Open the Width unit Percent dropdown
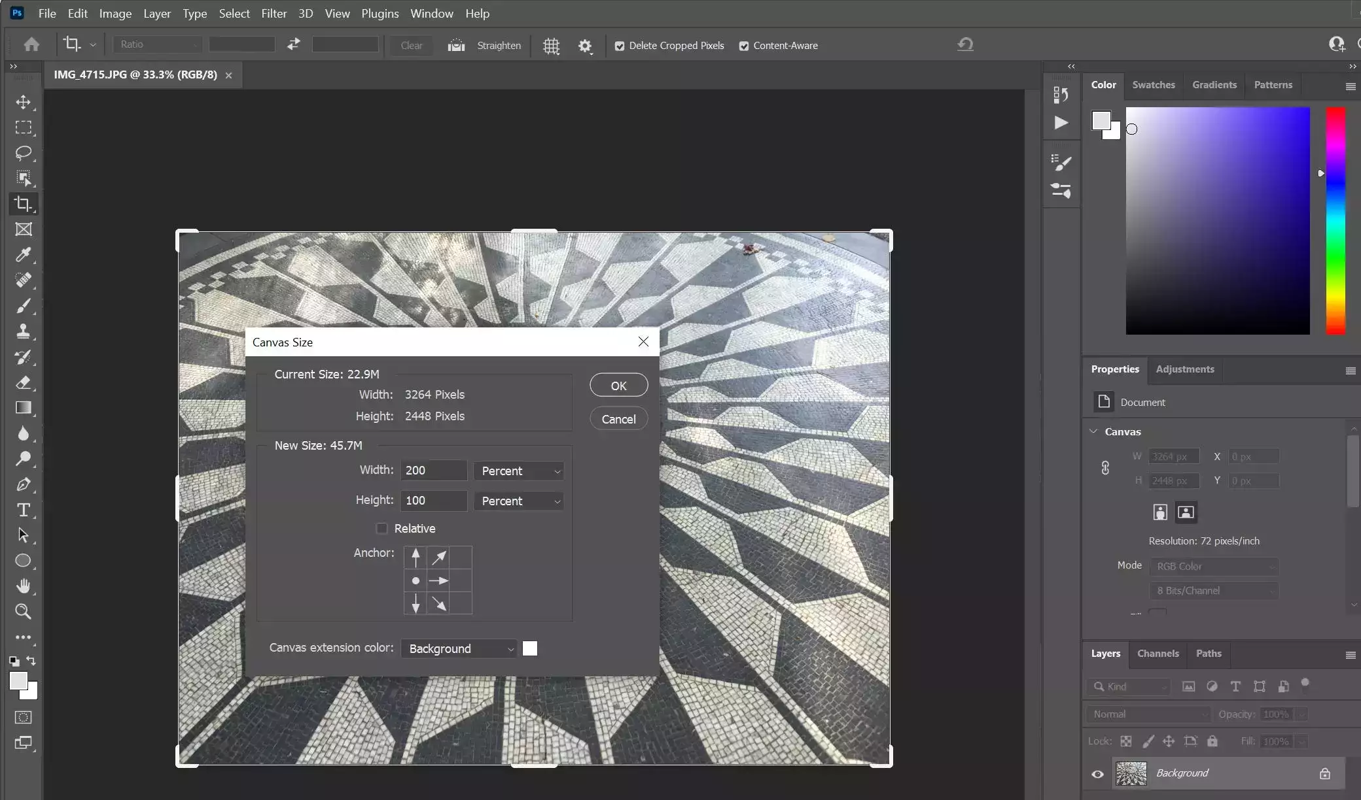 (x=520, y=471)
